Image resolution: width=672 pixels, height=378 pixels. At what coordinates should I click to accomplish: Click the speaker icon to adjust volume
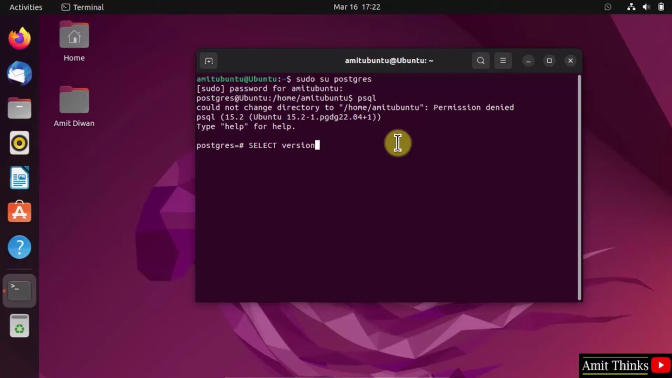pos(646,7)
